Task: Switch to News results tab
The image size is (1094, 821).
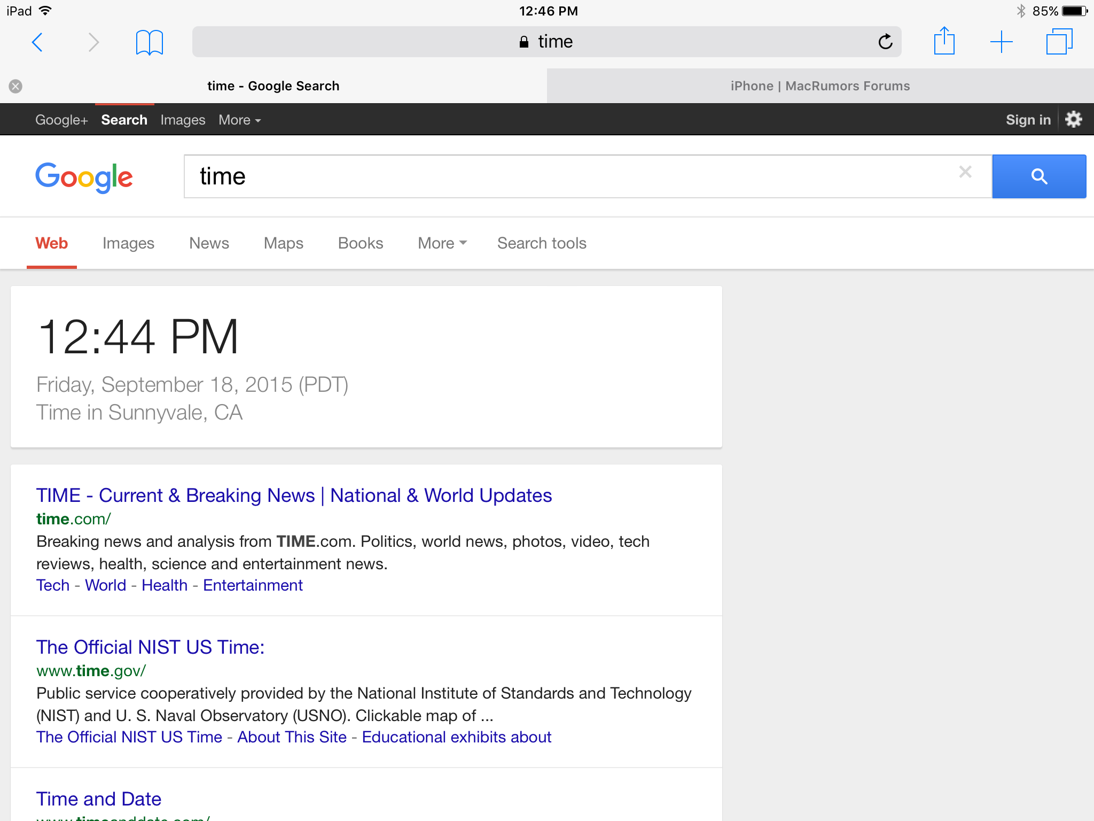Action: click(x=209, y=243)
